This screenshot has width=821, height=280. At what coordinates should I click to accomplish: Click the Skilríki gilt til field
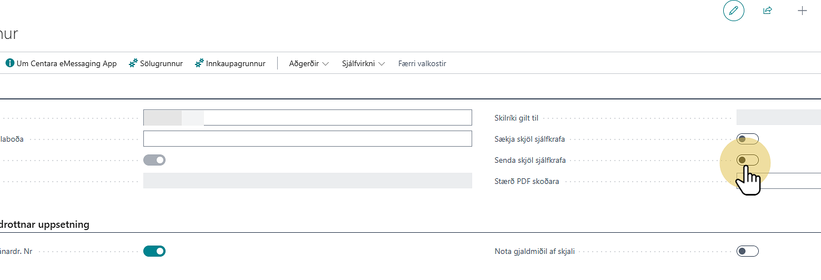pyautogui.click(x=778, y=117)
